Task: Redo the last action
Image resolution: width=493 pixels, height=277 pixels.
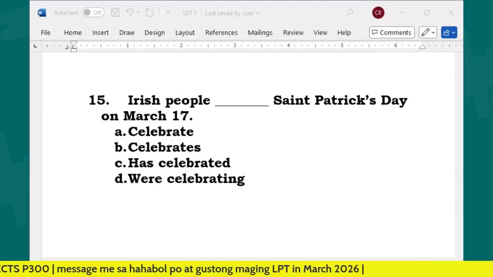Action: click(149, 13)
